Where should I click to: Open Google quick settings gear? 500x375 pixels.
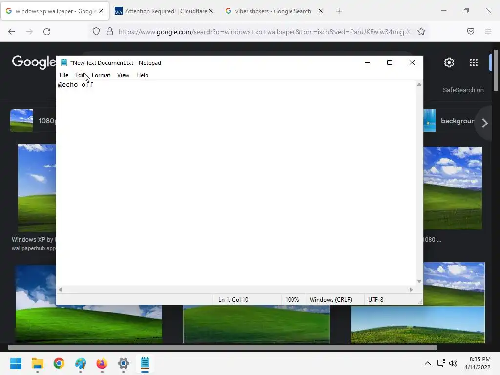click(x=449, y=62)
